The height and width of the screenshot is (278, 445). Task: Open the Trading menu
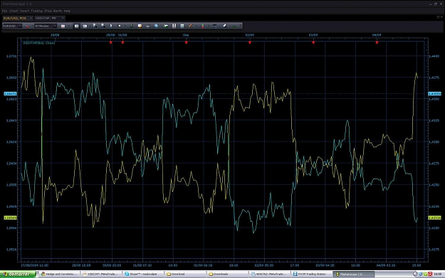36,11
